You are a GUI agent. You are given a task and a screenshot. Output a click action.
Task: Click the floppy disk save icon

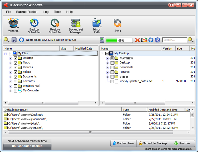click(x=14, y=40)
